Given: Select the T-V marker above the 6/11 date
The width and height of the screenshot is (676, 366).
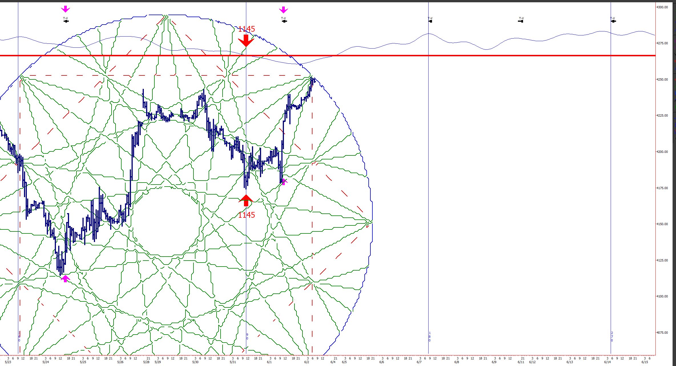Looking at the screenshot, I should click(x=521, y=20).
